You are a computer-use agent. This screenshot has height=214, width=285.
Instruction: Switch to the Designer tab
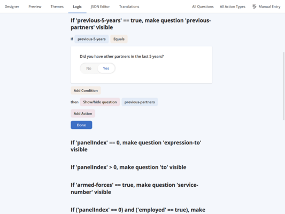point(12,7)
